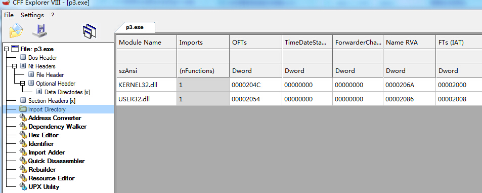482x193 pixels.
Task: Click the Imports column header
Action: coord(203,43)
